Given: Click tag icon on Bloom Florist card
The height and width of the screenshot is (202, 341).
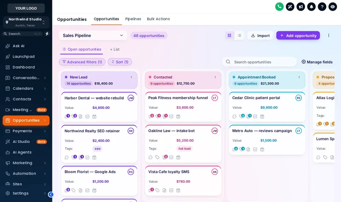Looking at the screenshot, I should tap(73, 190).
